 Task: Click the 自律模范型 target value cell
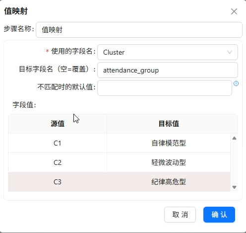point(169,143)
